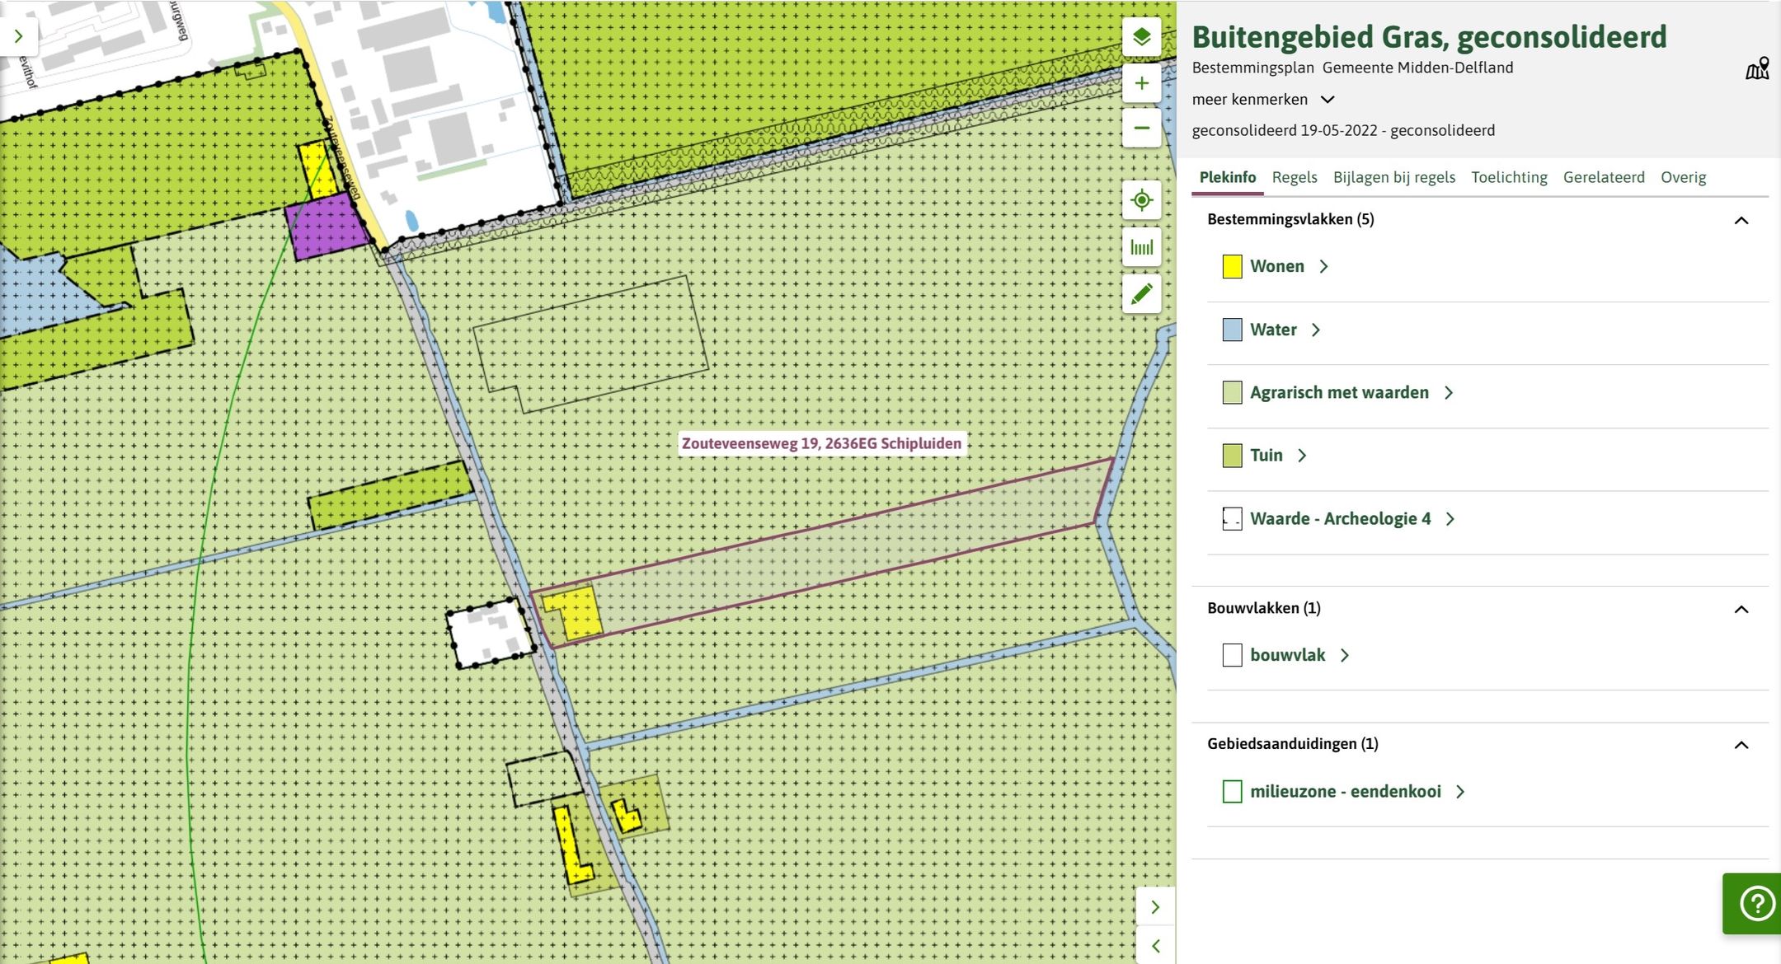Click the map marker icon beside the title
The width and height of the screenshot is (1781, 964).
pyautogui.click(x=1757, y=68)
